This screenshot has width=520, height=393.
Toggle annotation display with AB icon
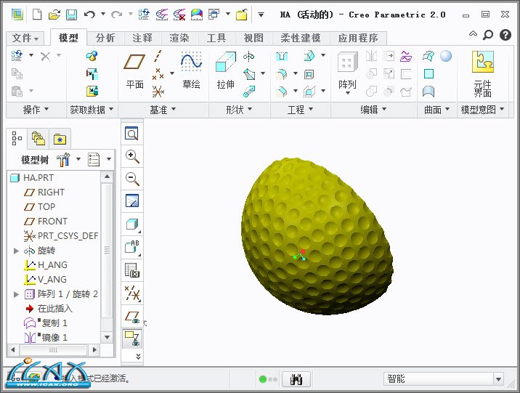131,247
